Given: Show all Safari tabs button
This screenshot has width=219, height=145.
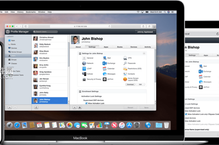Looking at the screenshot, I should 149,26.
